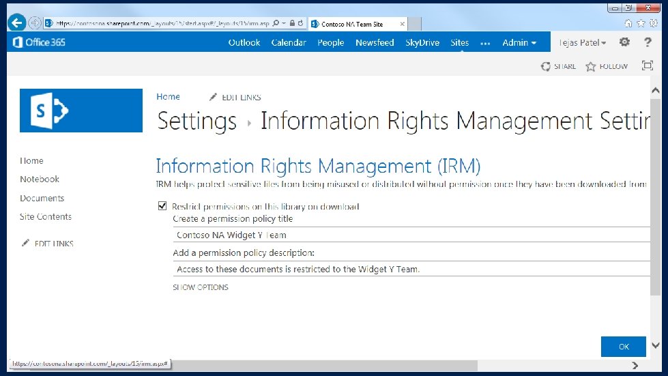Open Notebook in left sidebar
The height and width of the screenshot is (376, 668).
pos(40,179)
